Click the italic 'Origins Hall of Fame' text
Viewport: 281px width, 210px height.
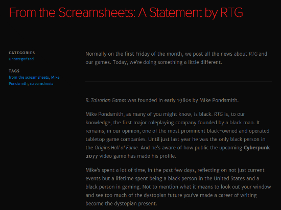(116, 148)
